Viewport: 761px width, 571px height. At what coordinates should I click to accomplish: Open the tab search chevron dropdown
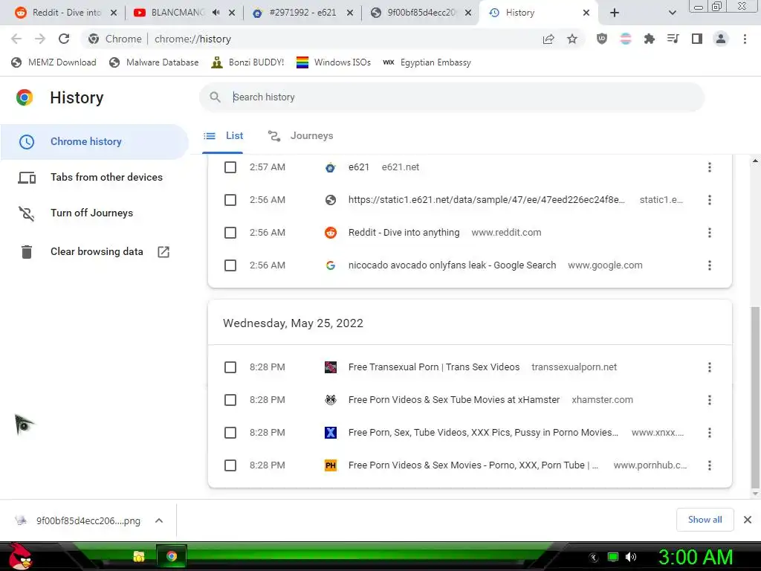click(x=672, y=13)
